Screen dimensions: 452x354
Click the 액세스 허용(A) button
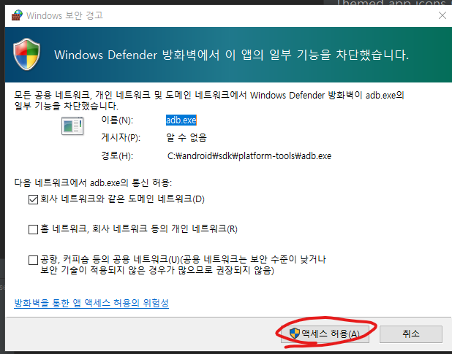(x=325, y=334)
